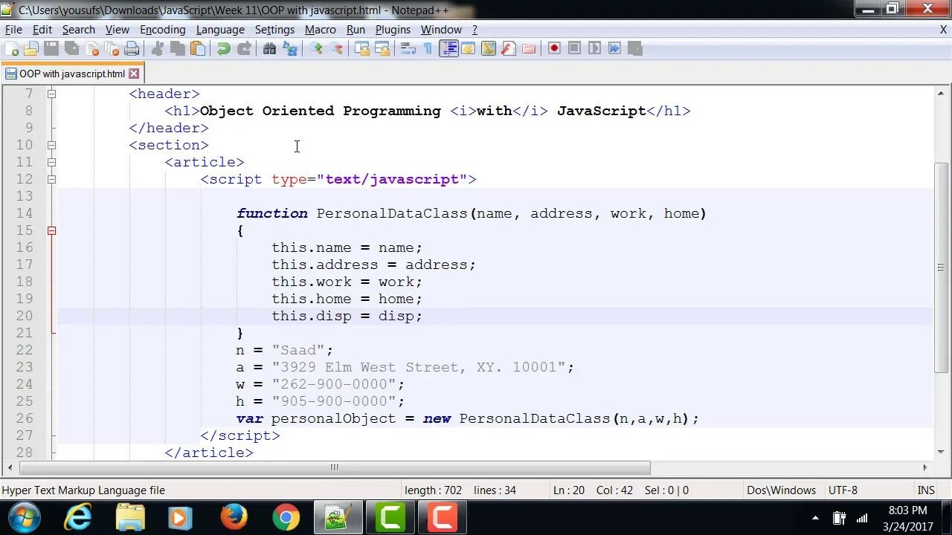
Task: Start recording a macro
Action: (554, 49)
